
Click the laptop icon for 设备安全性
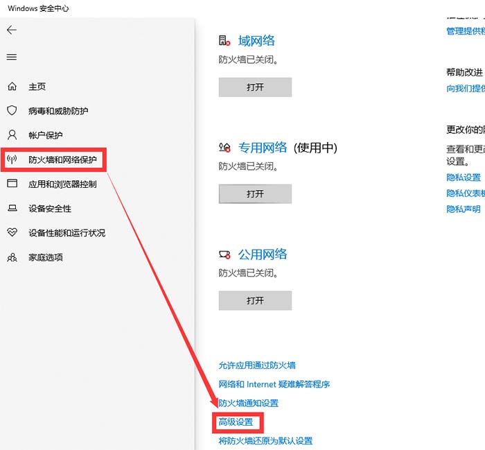click(x=12, y=208)
